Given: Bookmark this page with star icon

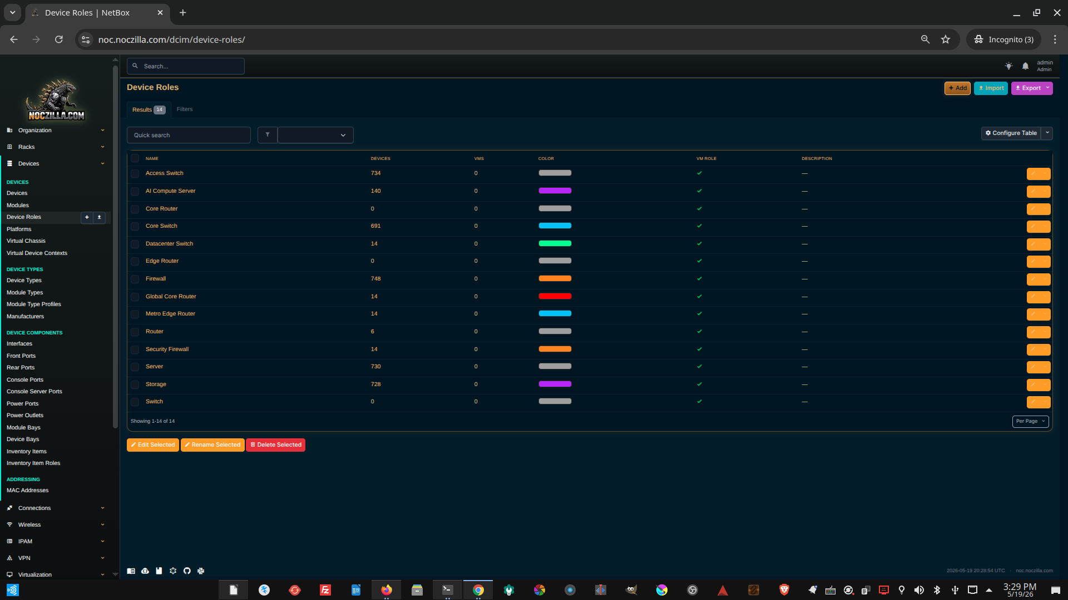Looking at the screenshot, I should point(946,39).
